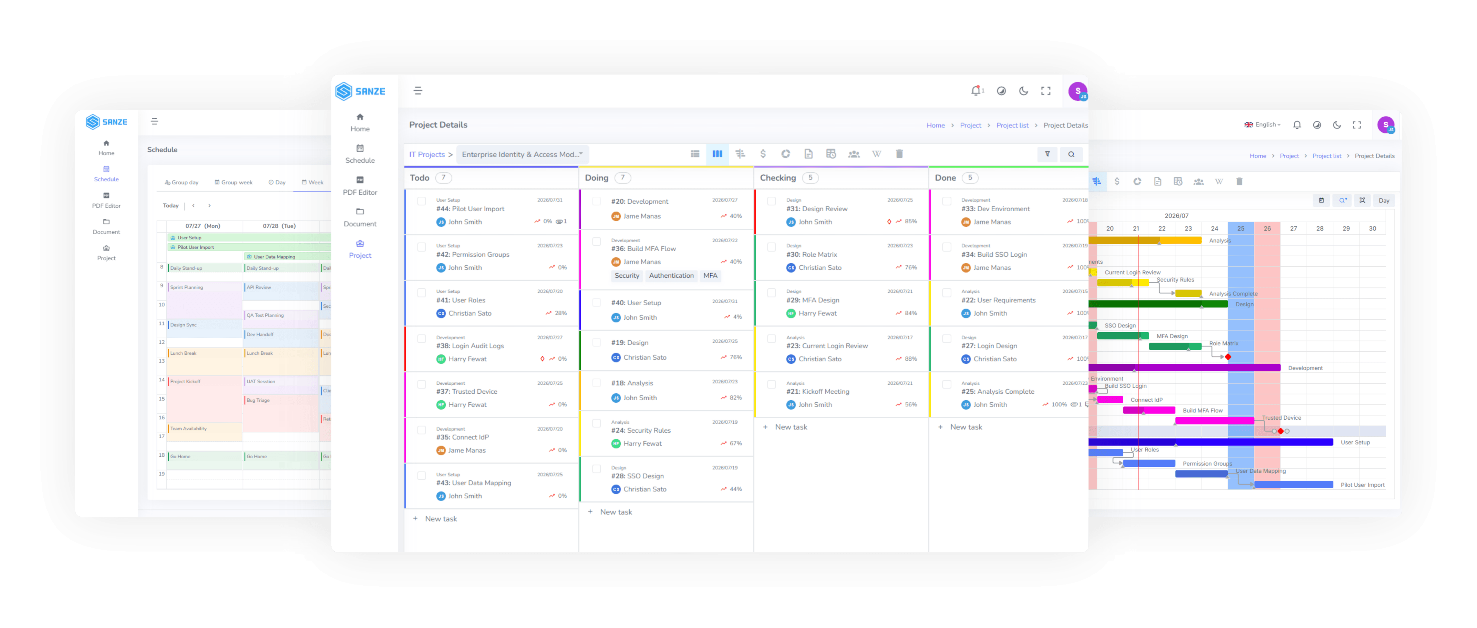Click the hamburger menu icon in center window

click(x=418, y=91)
